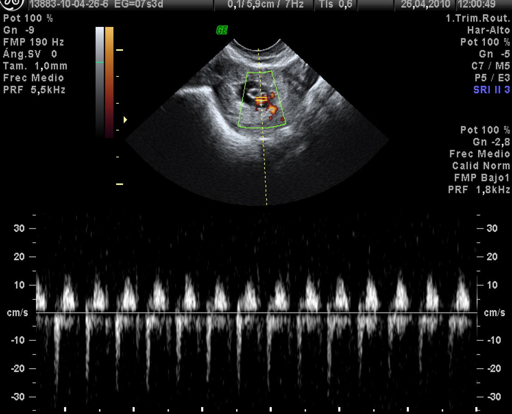Select the PRF 5,5kHz setting
This screenshot has width=512, height=414.
click(x=34, y=90)
